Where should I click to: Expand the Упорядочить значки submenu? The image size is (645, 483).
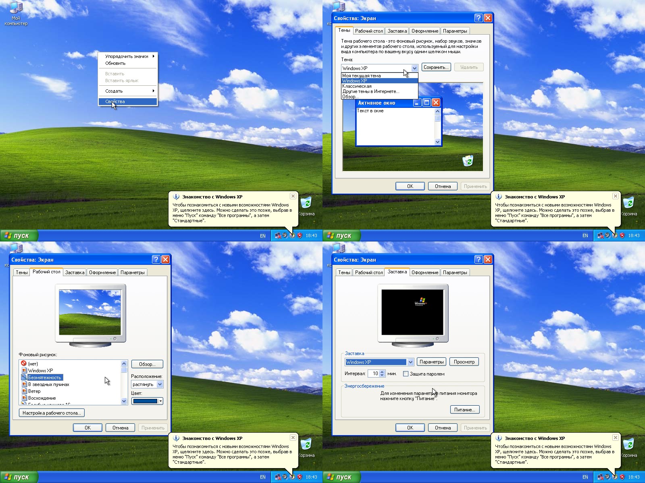pos(128,56)
